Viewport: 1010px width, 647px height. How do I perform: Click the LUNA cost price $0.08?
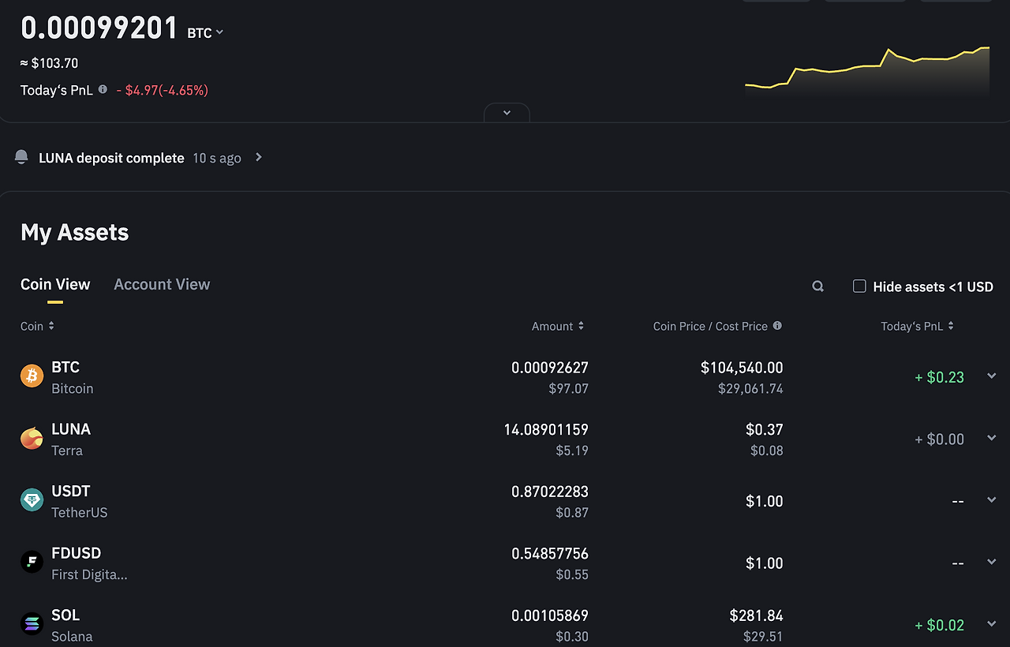coord(767,451)
